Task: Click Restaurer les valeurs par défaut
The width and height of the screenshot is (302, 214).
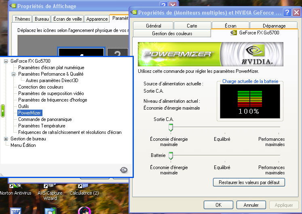Action: pos(249,182)
